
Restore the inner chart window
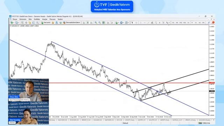tap(211, 19)
